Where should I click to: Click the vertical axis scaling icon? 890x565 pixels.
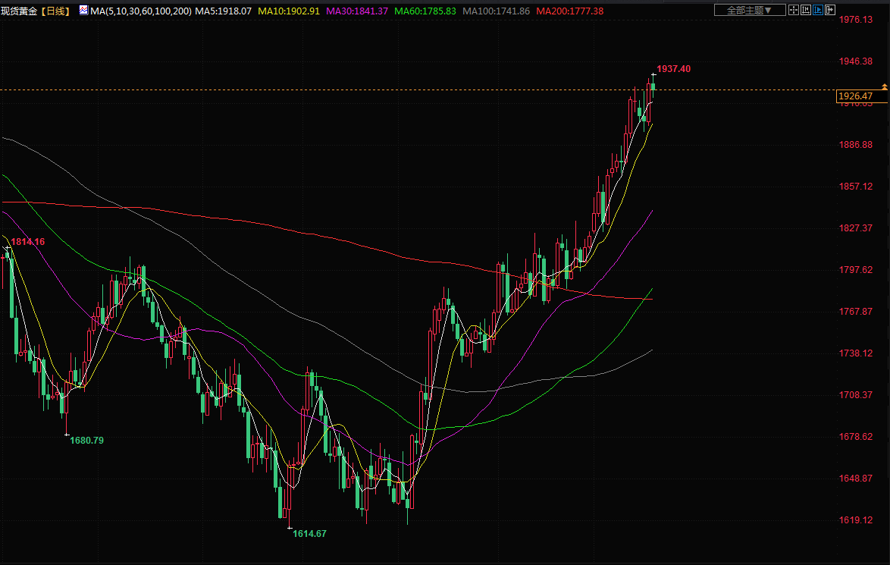pyautogui.click(x=806, y=10)
